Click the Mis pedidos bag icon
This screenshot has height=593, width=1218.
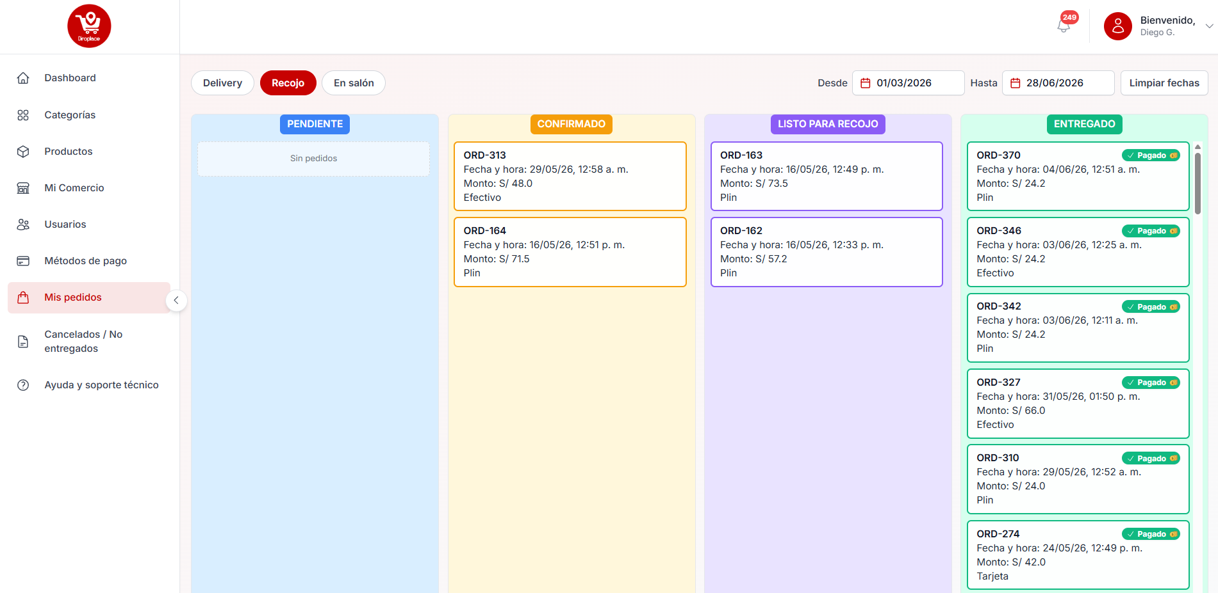click(23, 297)
